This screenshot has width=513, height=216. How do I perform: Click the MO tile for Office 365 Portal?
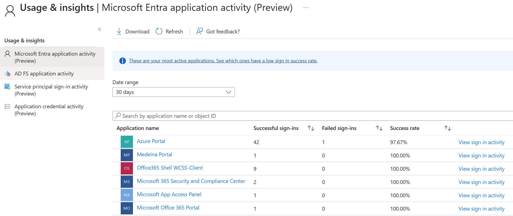pos(127,208)
